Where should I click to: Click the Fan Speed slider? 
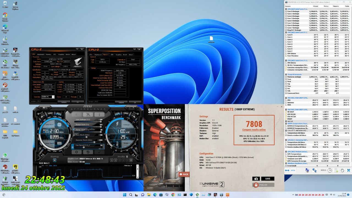point(87,147)
